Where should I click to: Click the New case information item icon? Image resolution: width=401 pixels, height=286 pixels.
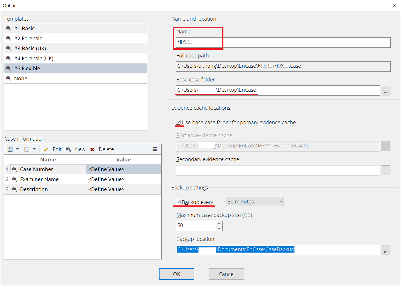(x=68, y=149)
